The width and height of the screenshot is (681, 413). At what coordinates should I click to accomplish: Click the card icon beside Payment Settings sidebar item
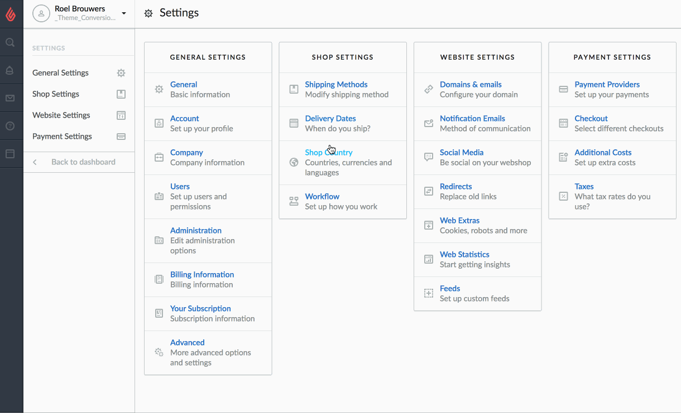[x=121, y=137]
